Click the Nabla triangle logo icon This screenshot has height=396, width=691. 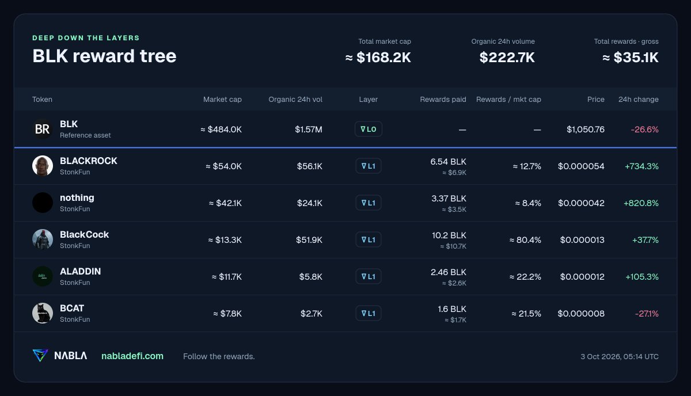point(40,356)
